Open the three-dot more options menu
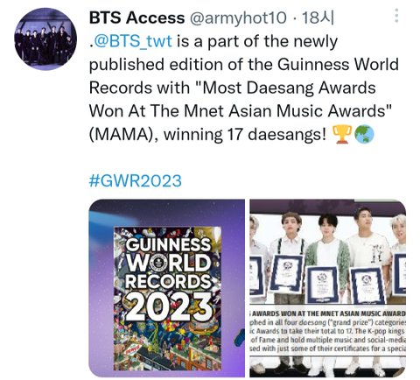Viewport: 420px width, 380px height. 396,16
